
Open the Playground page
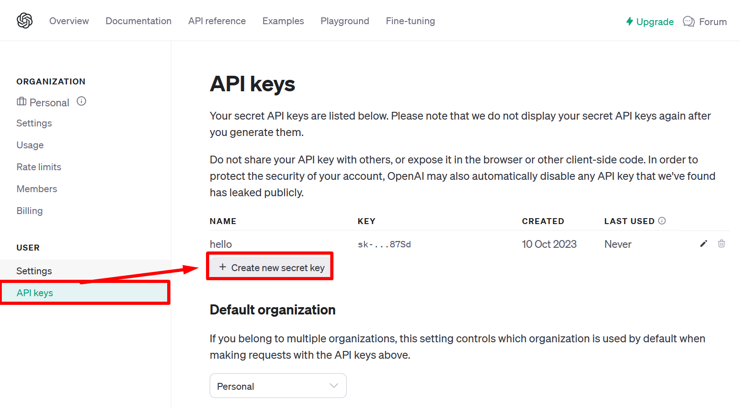tap(345, 21)
